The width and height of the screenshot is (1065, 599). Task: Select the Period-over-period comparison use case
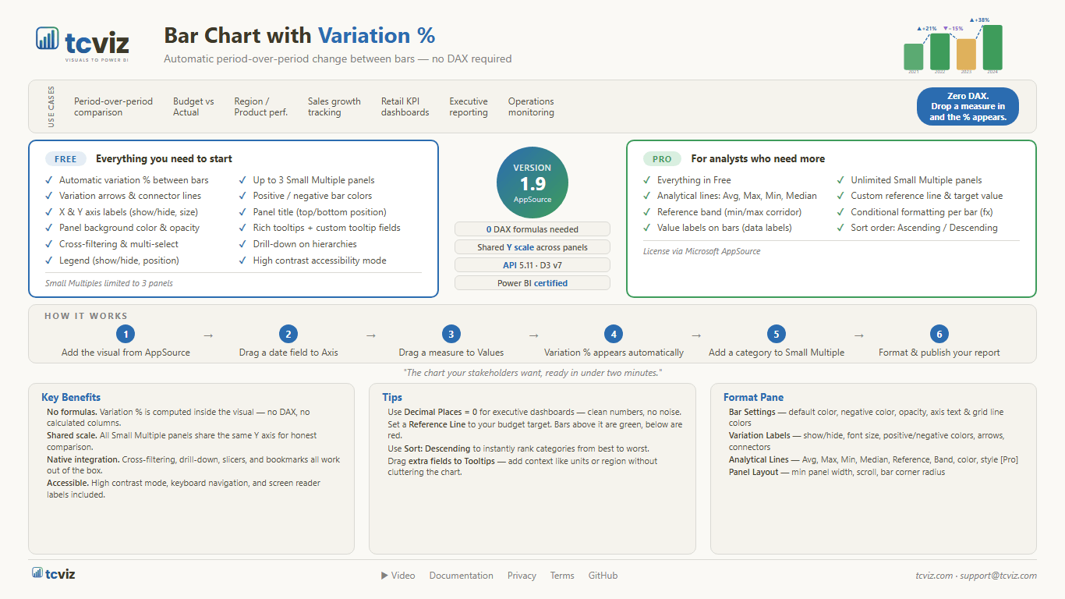(113, 107)
